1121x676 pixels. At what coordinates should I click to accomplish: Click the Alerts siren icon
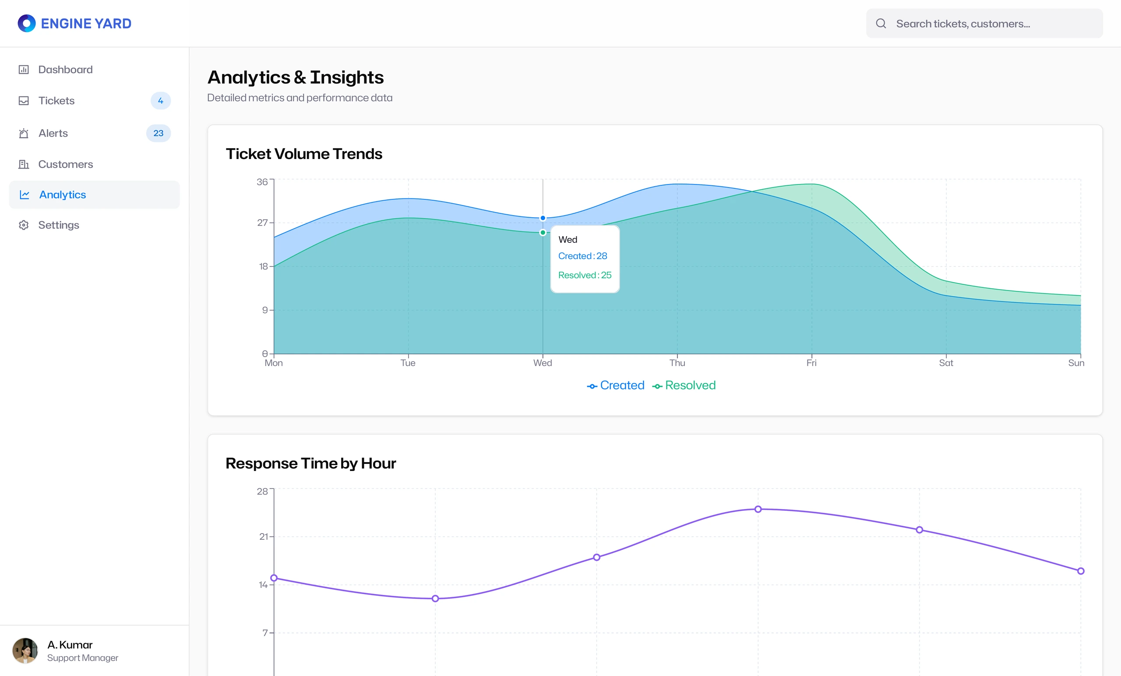pyautogui.click(x=24, y=133)
